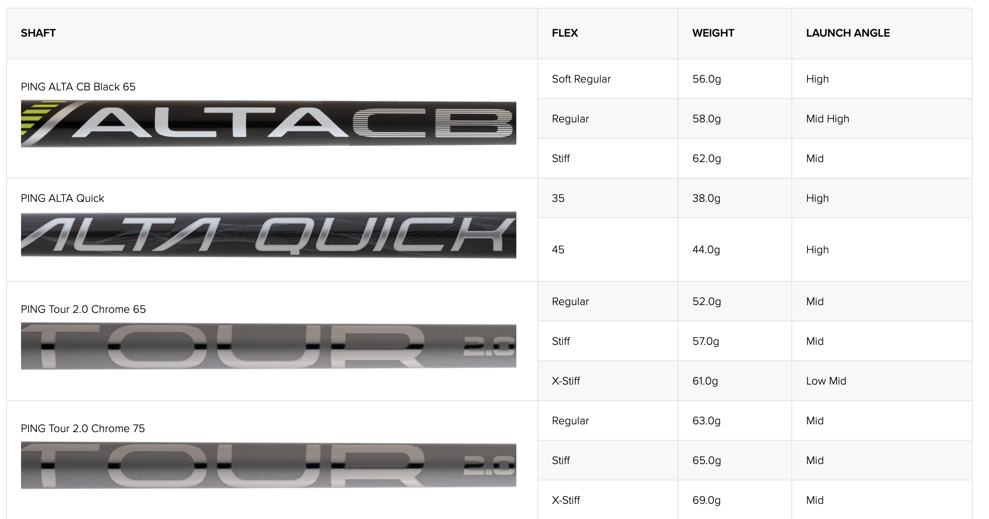The image size is (989, 519).
Task: Select the Tour 2.0 Chrome 65 shaft image
Action: point(268,346)
